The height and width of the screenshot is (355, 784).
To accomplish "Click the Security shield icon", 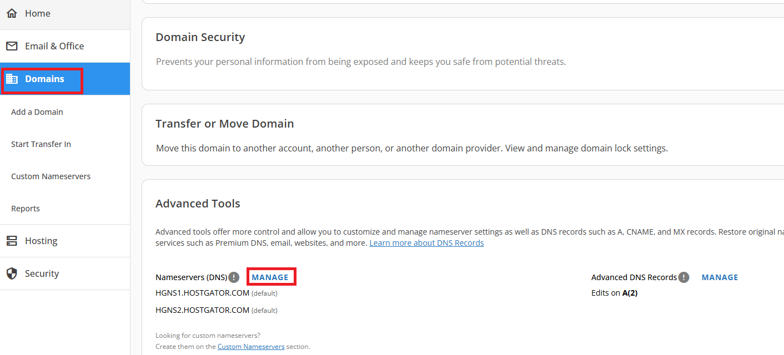I will point(12,273).
